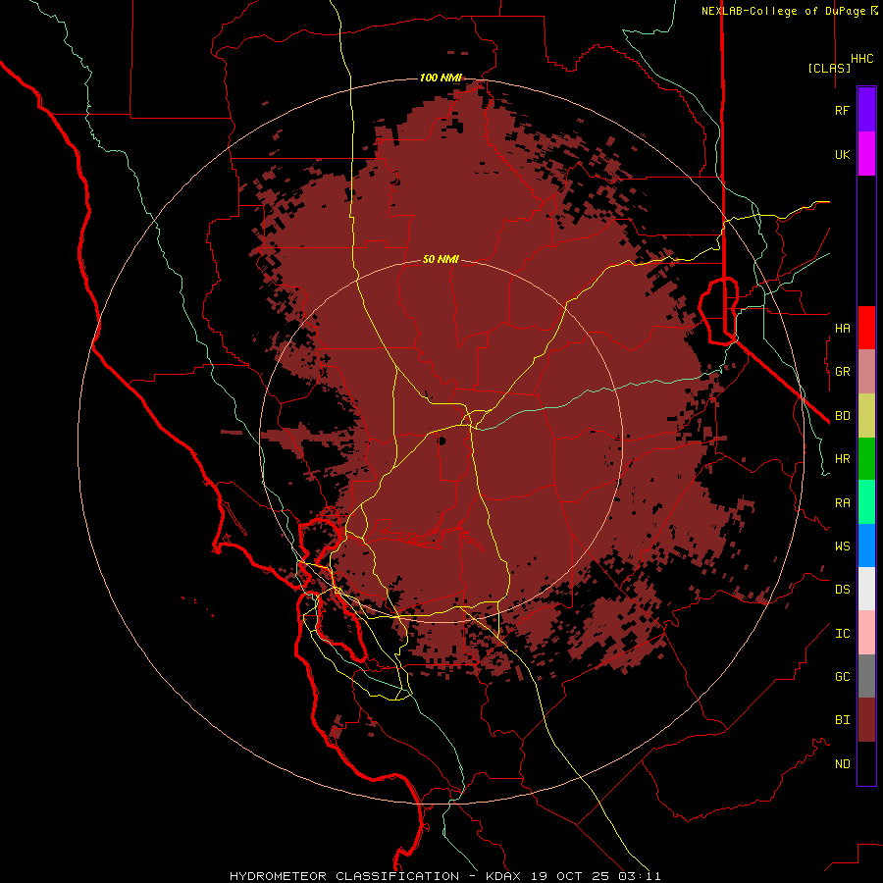This screenshot has height=883, width=883.
Task: Click the RA light green legend swatch
Action: pyautogui.click(x=866, y=502)
